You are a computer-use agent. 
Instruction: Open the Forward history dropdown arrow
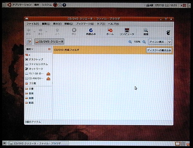tap(46, 32)
